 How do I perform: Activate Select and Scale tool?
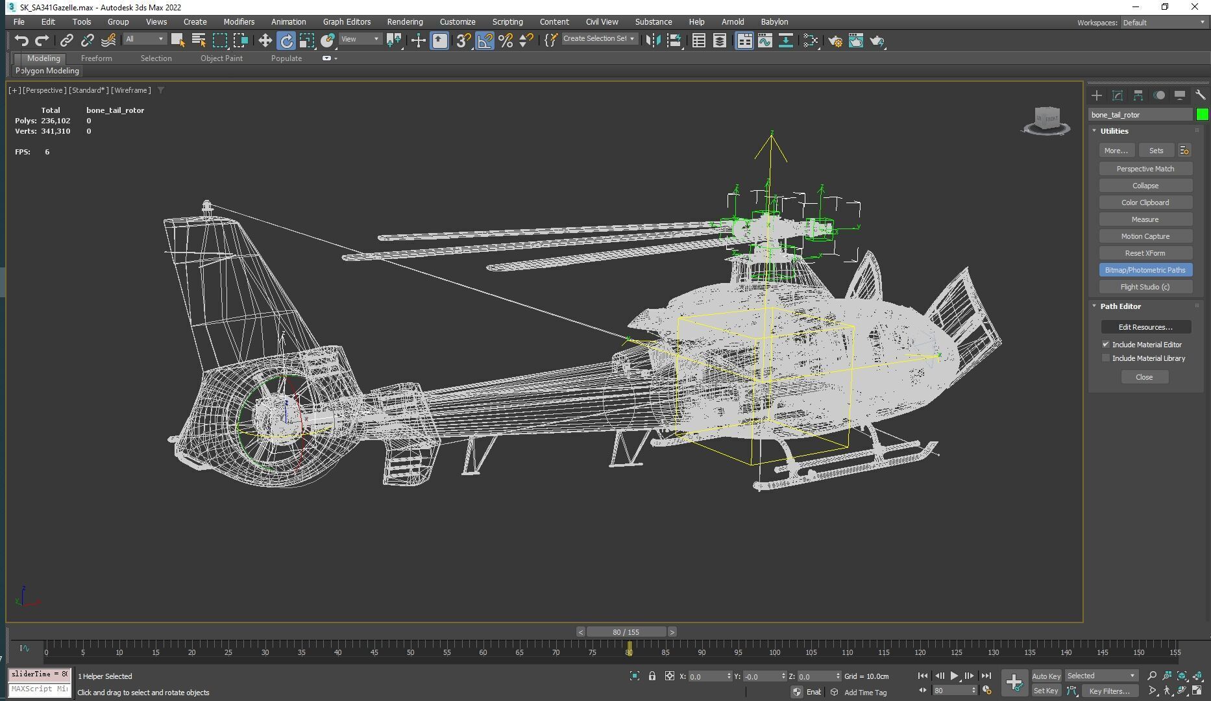[x=307, y=40]
